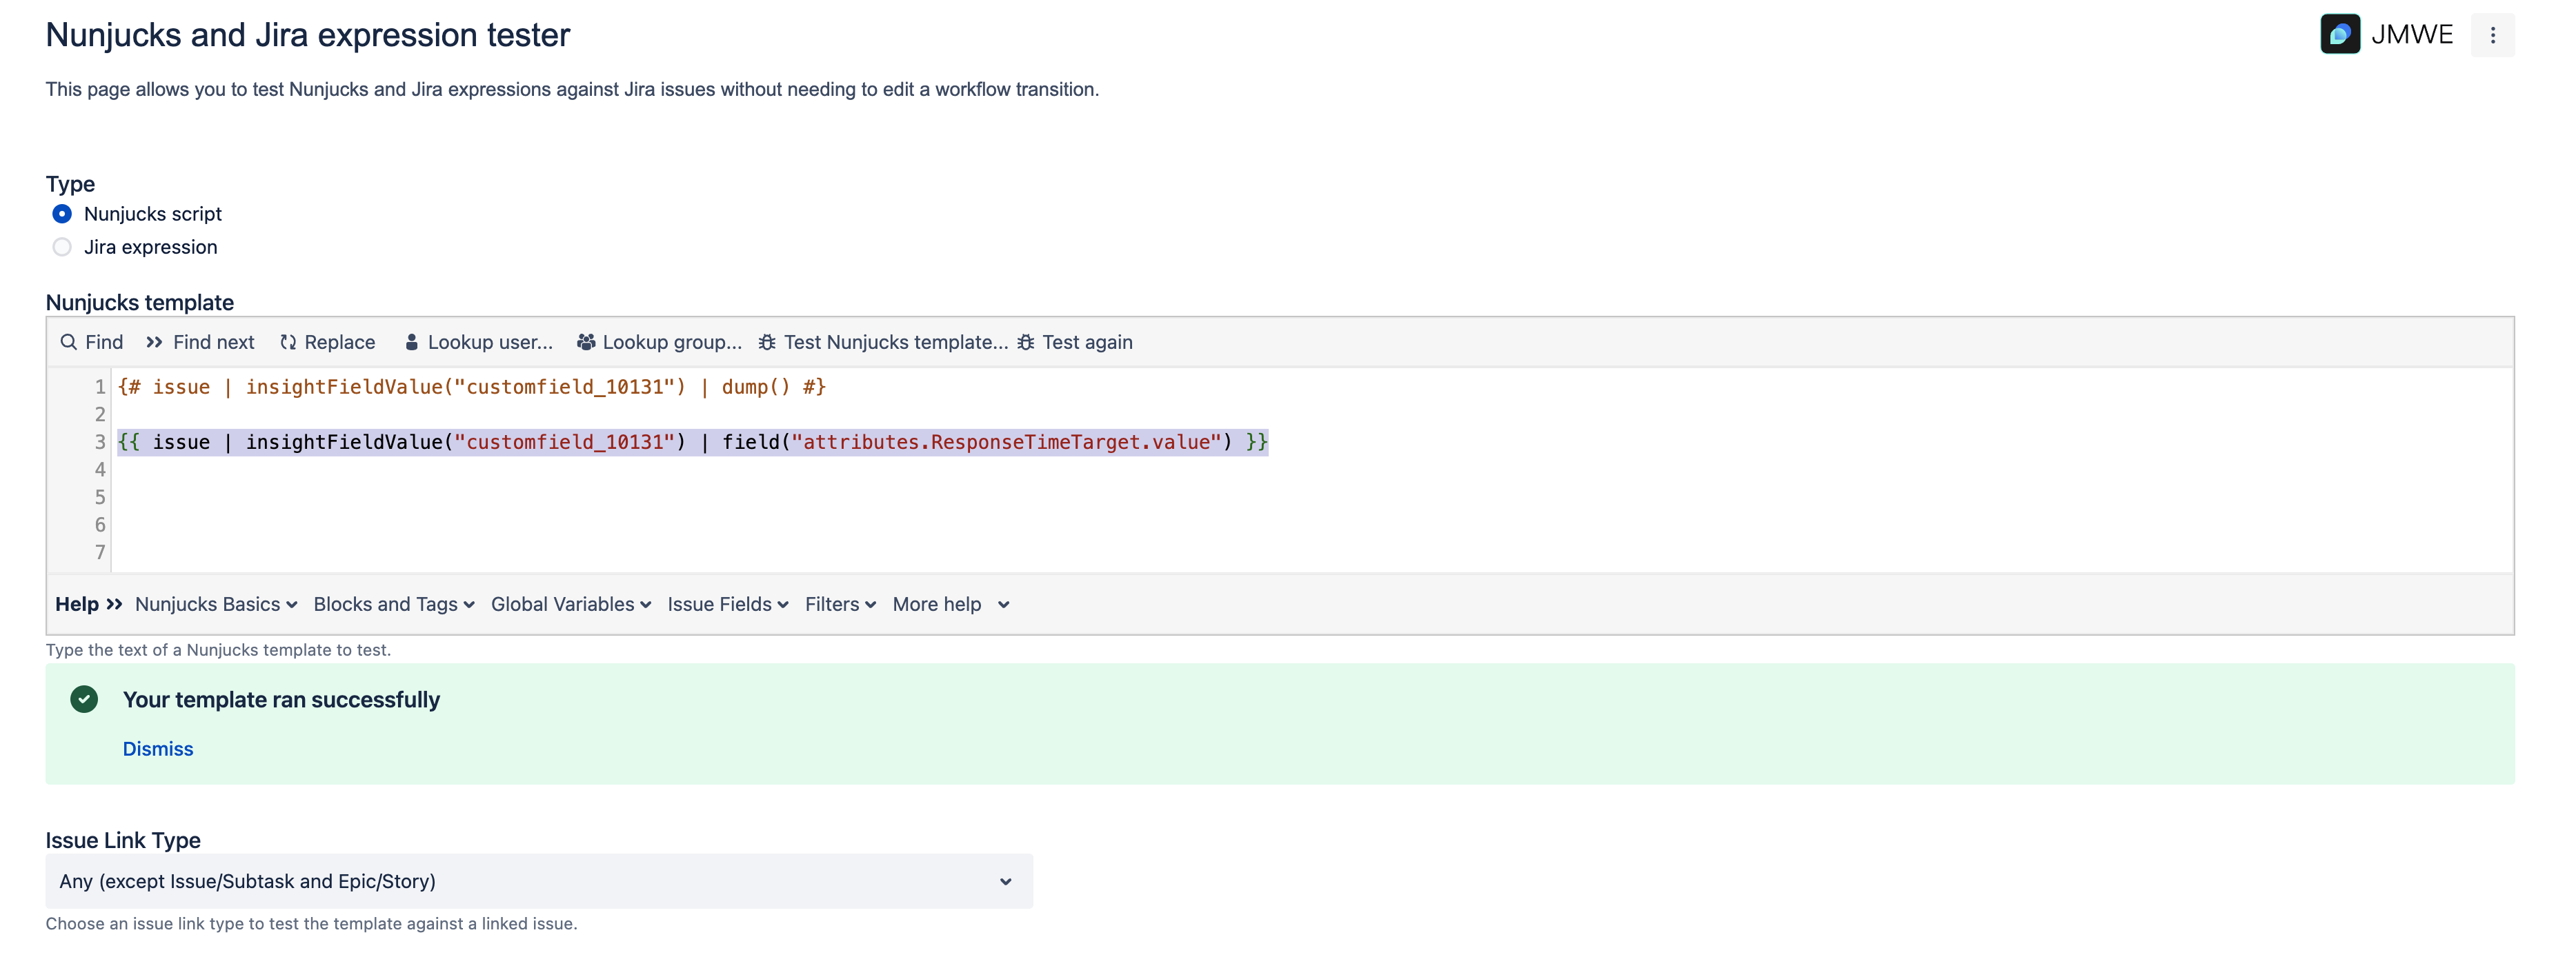Viewport: 2576px width, 957px height.
Task: Click the Find magnifier icon
Action: [x=68, y=343]
